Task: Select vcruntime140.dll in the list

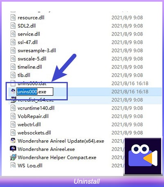Action: point(36,108)
